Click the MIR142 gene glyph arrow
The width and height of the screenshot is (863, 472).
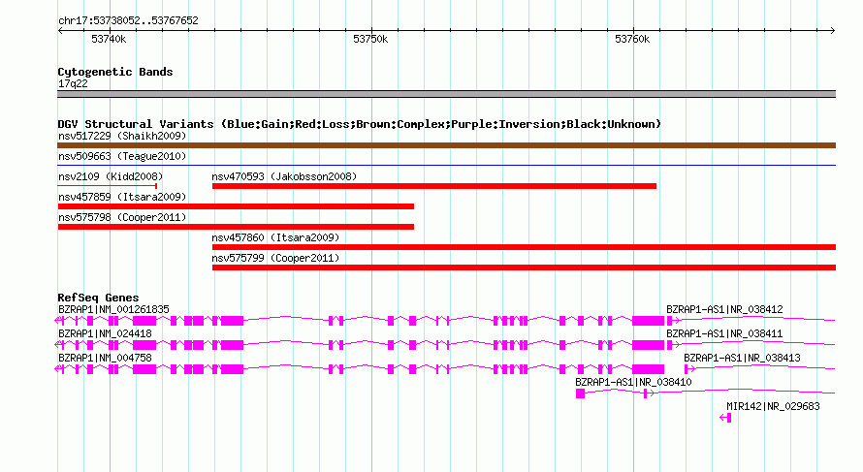(725, 418)
